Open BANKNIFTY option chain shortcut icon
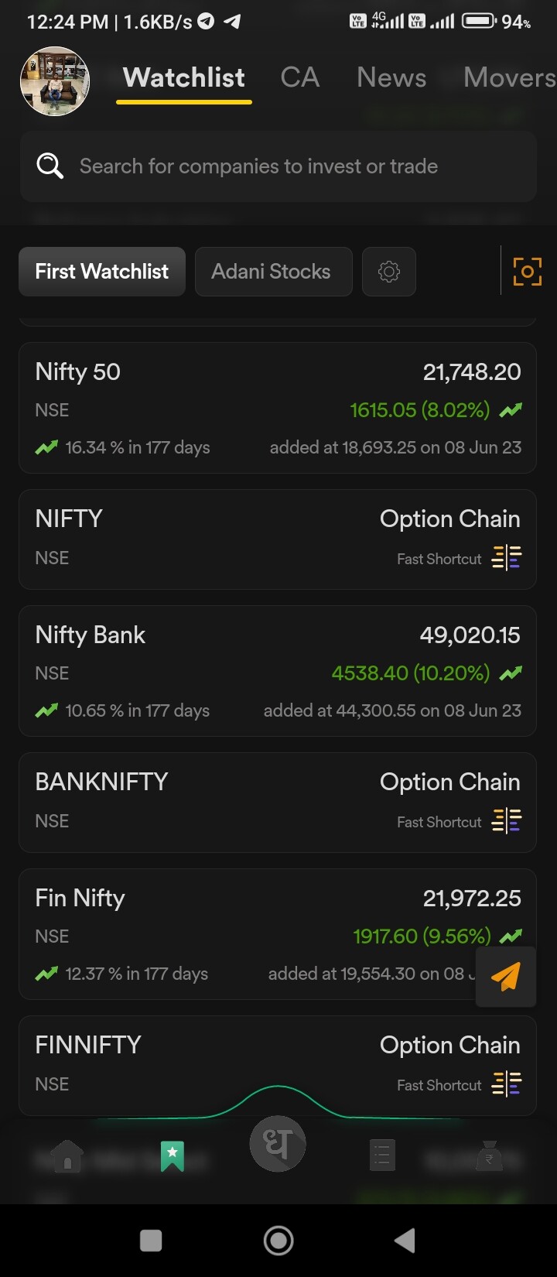The image size is (557, 1277). pos(507,821)
